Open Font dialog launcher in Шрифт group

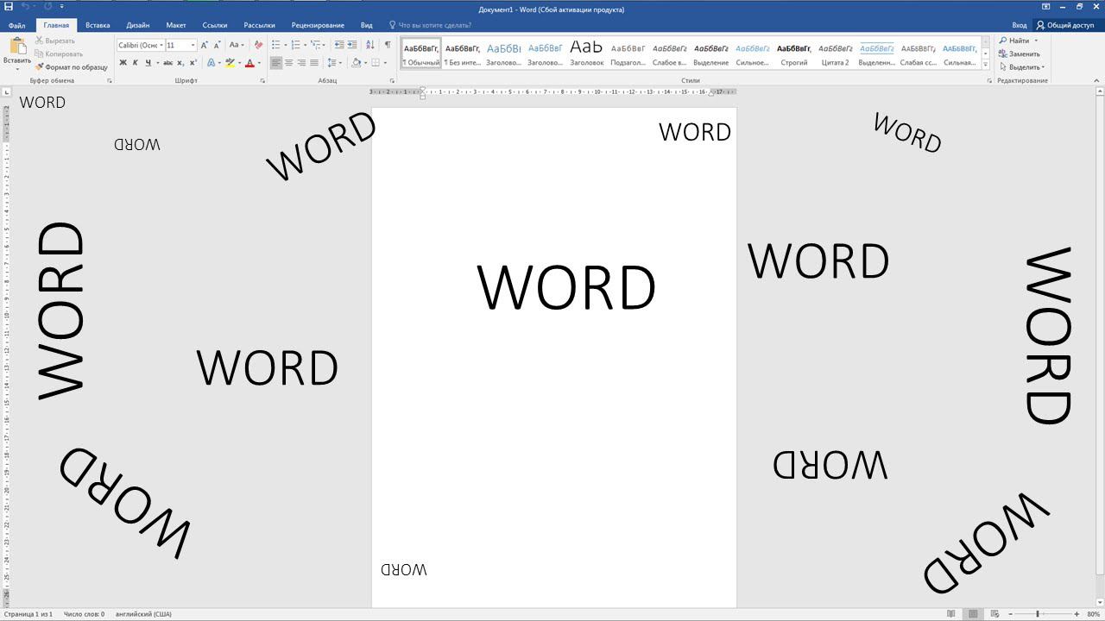(262, 81)
